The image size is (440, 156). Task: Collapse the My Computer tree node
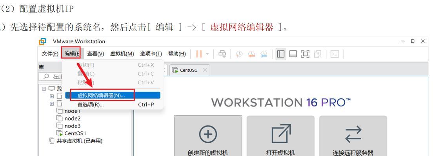point(44,89)
